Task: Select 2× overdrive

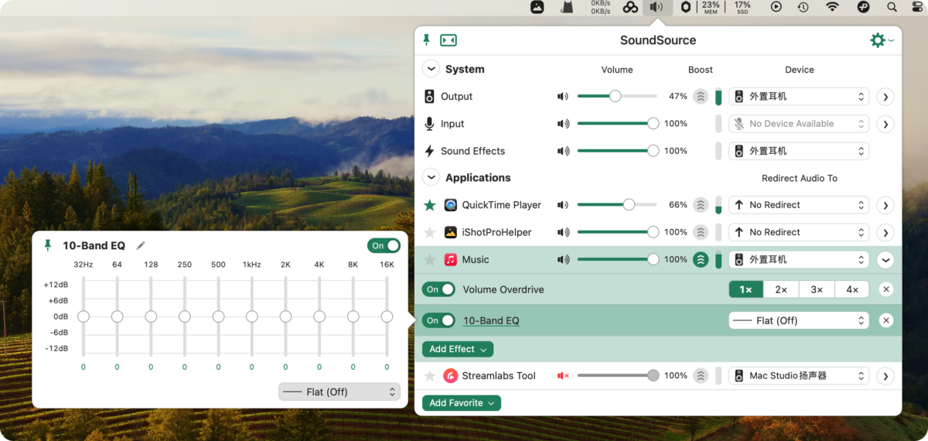Action: coord(781,289)
